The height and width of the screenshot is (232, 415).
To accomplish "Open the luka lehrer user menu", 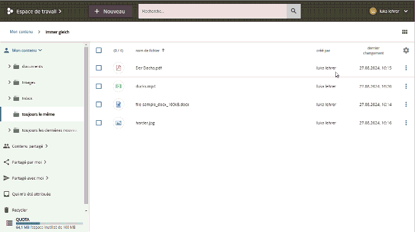I will (389, 12).
